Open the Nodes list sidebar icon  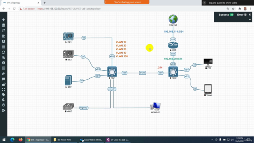(x=4, y=25)
